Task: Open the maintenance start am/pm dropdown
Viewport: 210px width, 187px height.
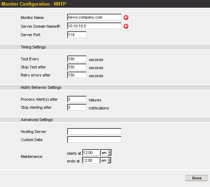Action: coord(106,153)
